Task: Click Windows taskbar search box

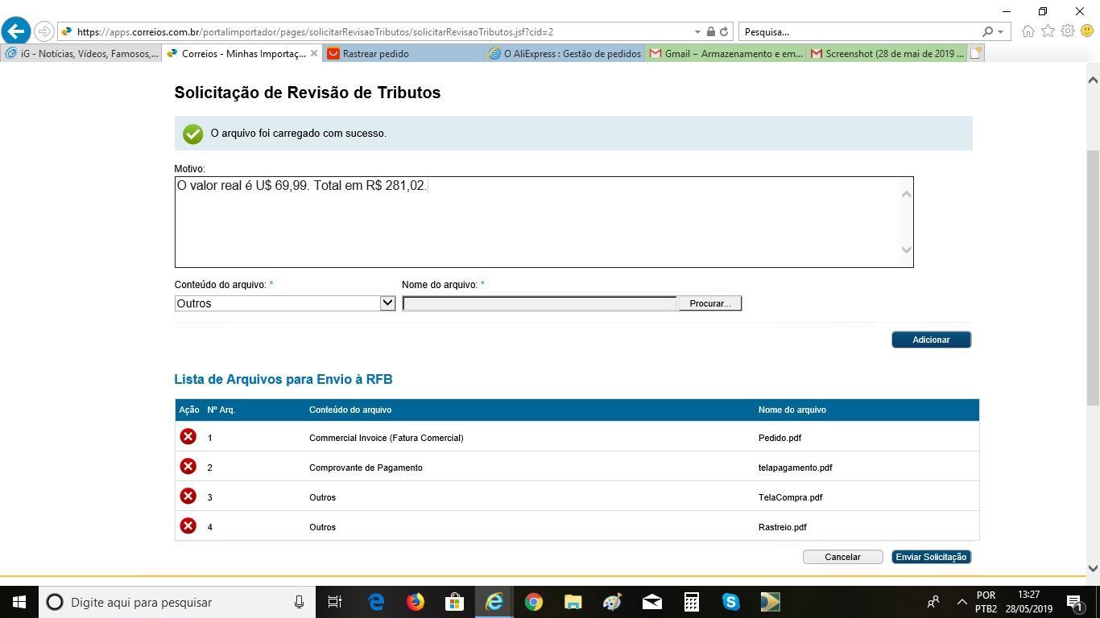Action: coord(176,602)
